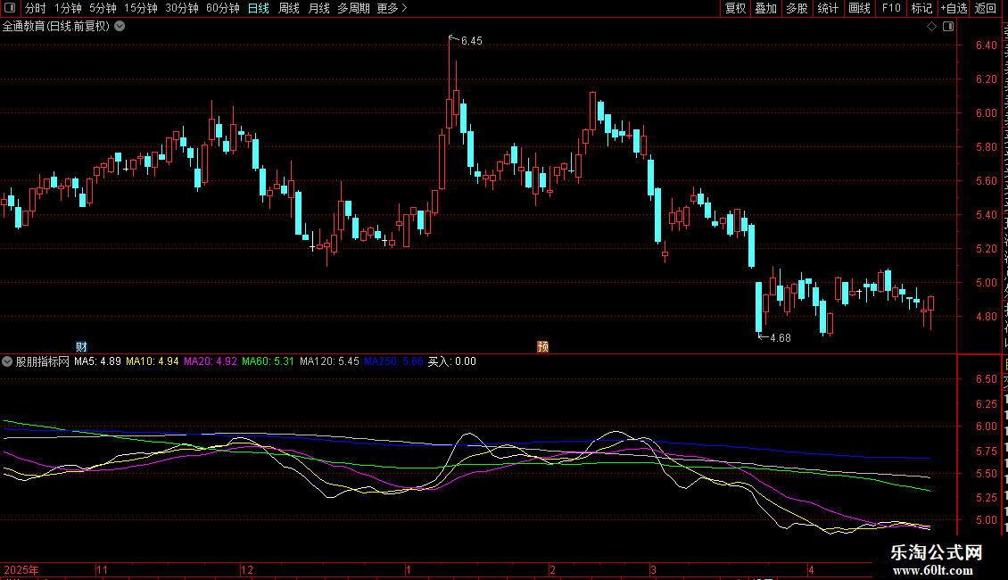Switch to 月线 monthly chart
The width and height of the screenshot is (1008, 580).
point(318,8)
